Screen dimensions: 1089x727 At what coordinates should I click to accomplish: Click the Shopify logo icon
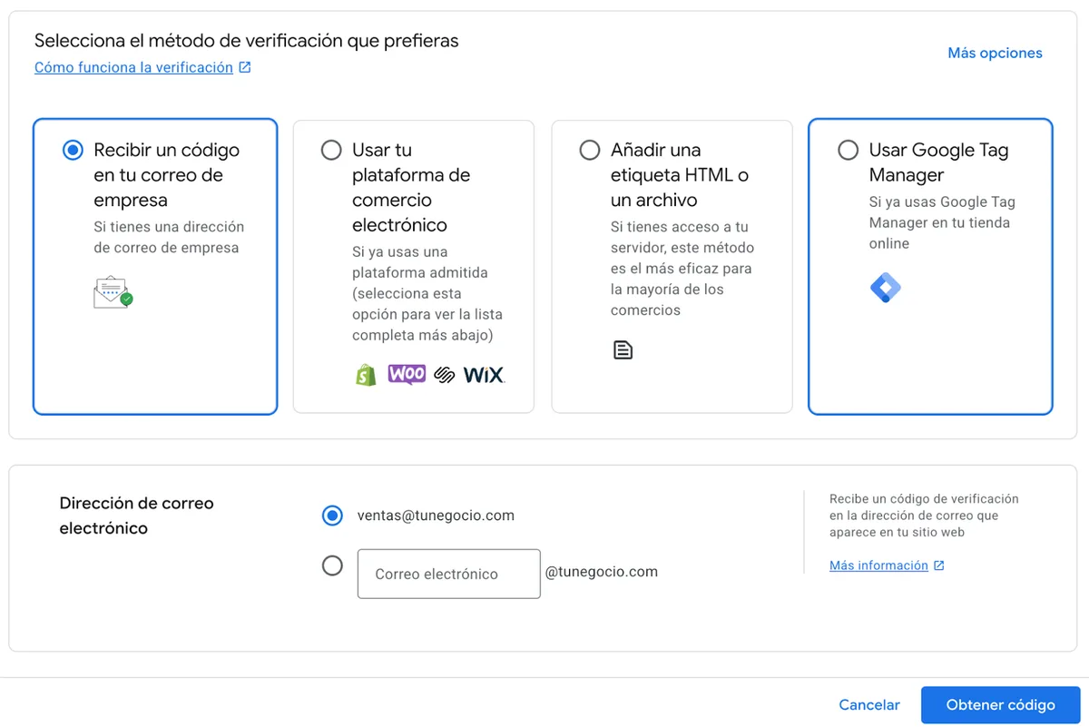[x=366, y=375]
